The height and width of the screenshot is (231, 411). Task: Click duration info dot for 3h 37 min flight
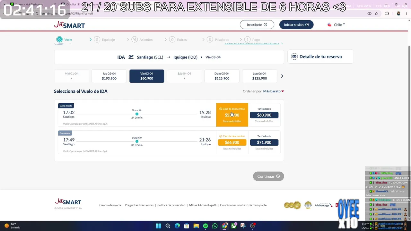[x=137, y=141]
